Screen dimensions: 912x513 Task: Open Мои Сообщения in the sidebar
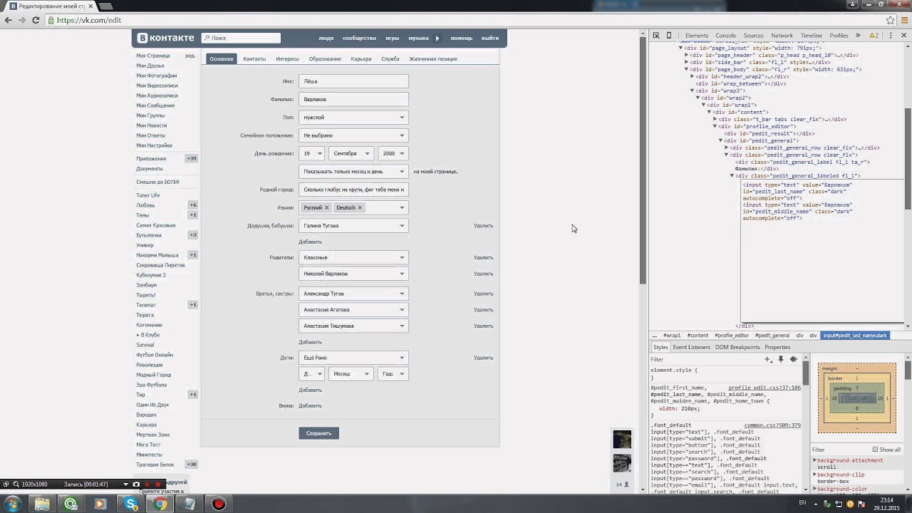(x=155, y=105)
